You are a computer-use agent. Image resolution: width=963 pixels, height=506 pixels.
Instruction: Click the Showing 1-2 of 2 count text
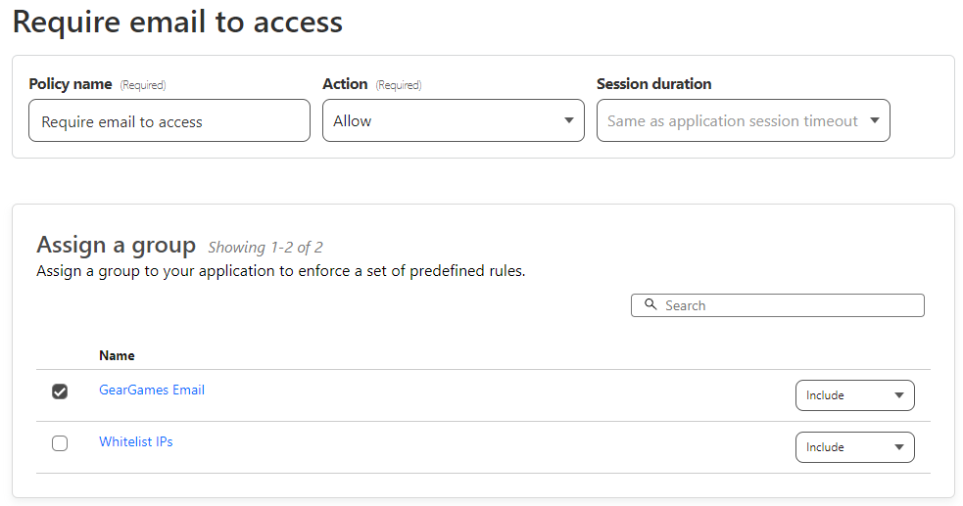pyautogui.click(x=265, y=248)
